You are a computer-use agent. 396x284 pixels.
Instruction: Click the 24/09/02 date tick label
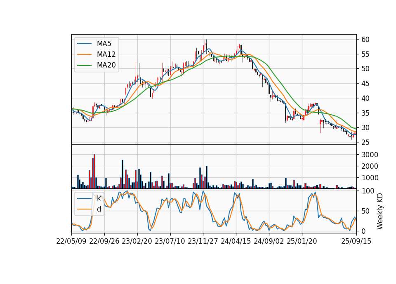click(x=269, y=241)
